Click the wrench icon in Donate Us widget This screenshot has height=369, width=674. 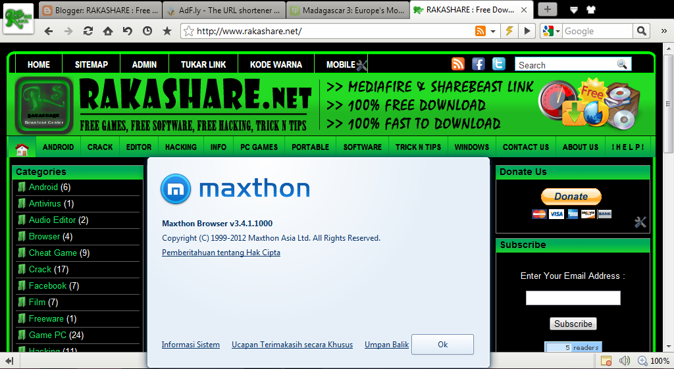pyautogui.click(x=640, y=222)
